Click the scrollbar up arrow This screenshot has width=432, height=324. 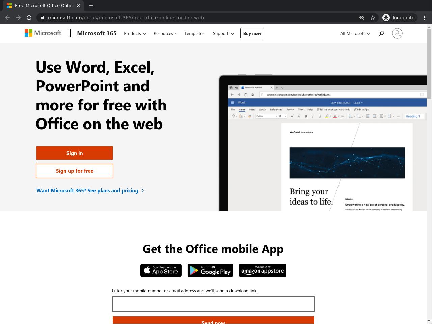pyautogui.click(x=429, y=27)
